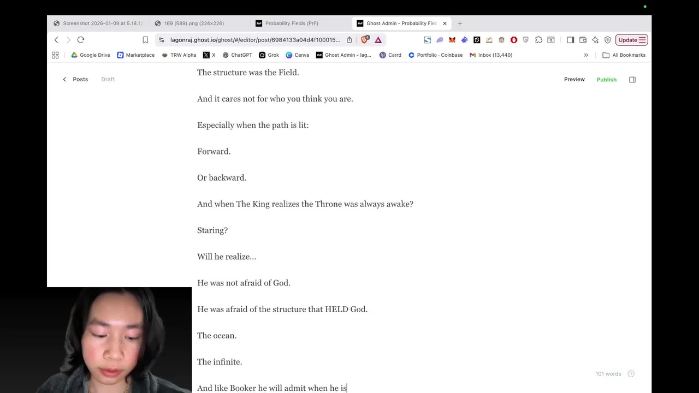Viewport: 699px width, 393px height.
Task: Go back with the browser back arrow
Action: coord(56,40)
